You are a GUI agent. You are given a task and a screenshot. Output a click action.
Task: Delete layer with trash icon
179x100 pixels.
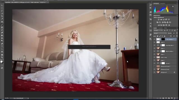(x=175, y=98)
